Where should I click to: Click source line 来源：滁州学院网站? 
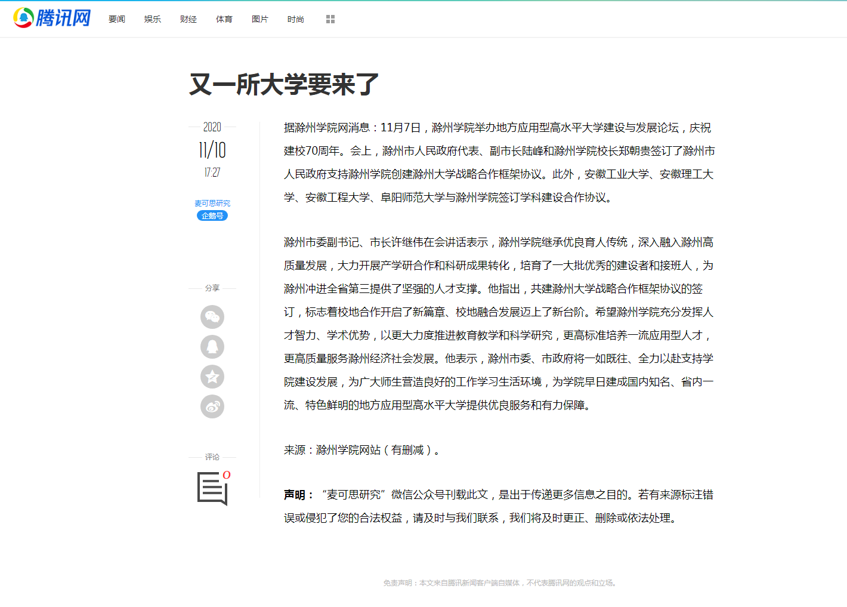click(363, 450)
